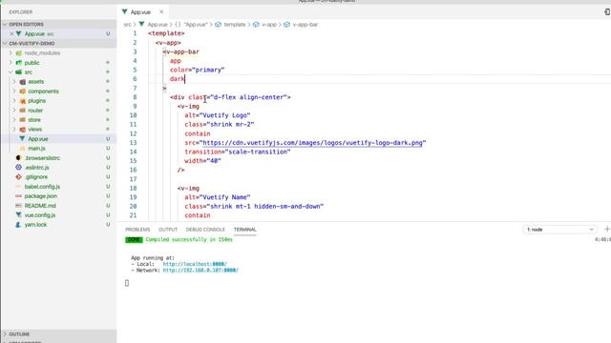This screenshot has height=343, width=611.
Task: Expand the OUTLINE section
Action: (x=5, y=334)
